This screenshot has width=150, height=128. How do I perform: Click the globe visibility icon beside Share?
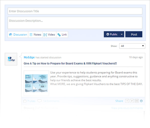141,101
